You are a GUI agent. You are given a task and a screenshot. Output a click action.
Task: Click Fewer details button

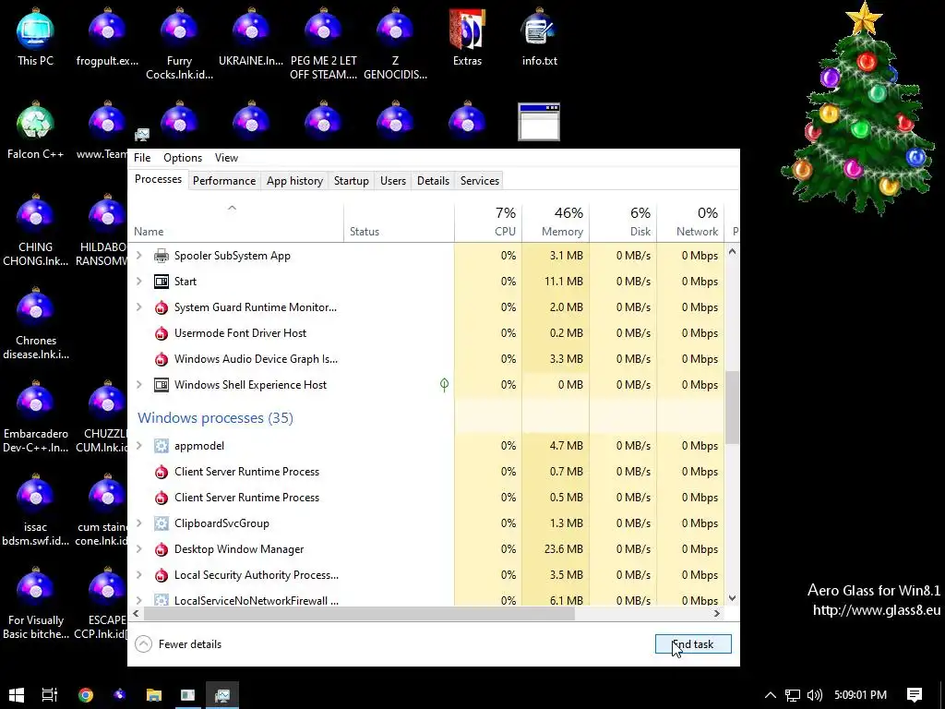point(178,643)
